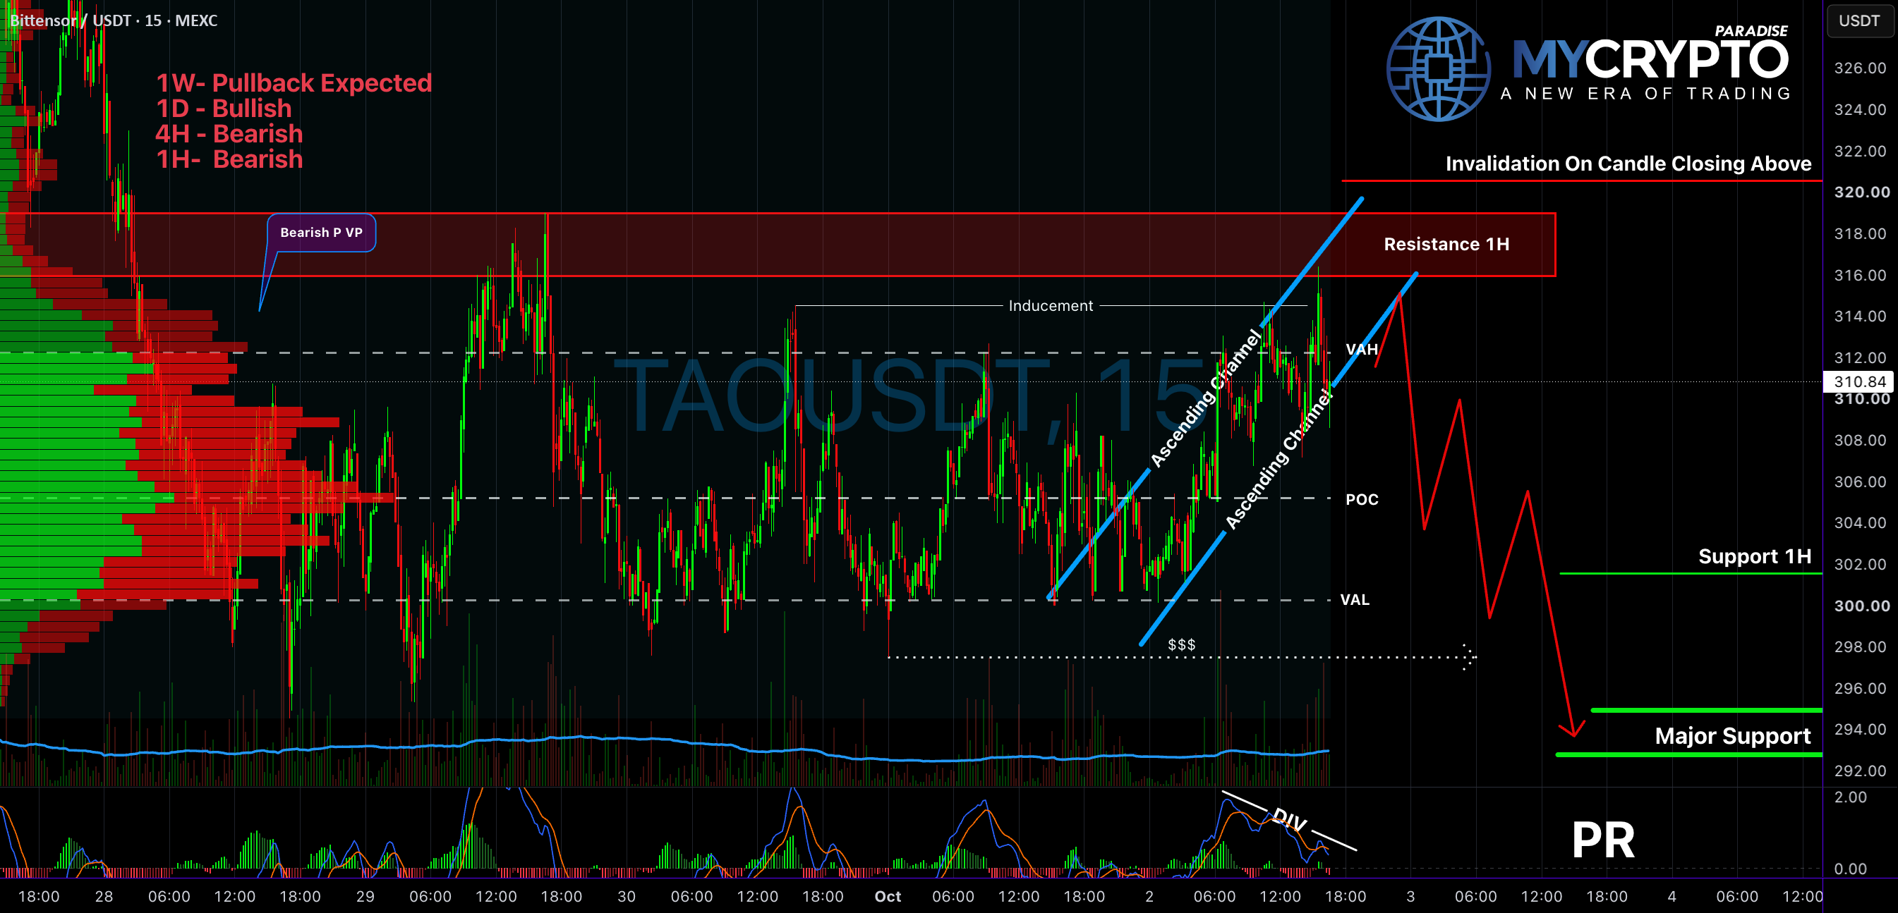Click the Resistance 1H zone label
Viewport: 1898px width, 913px height.
coord(1446,245)
